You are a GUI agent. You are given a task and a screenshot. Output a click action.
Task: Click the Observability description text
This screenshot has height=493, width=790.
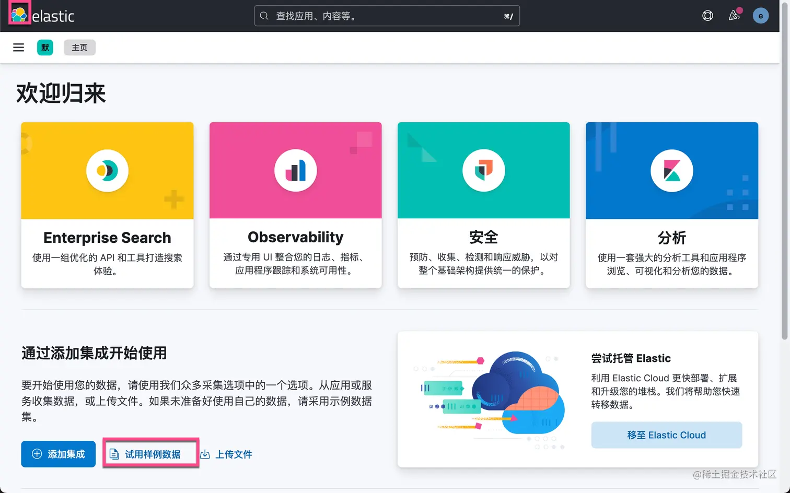pyautogui.click(x=295, y=264)
